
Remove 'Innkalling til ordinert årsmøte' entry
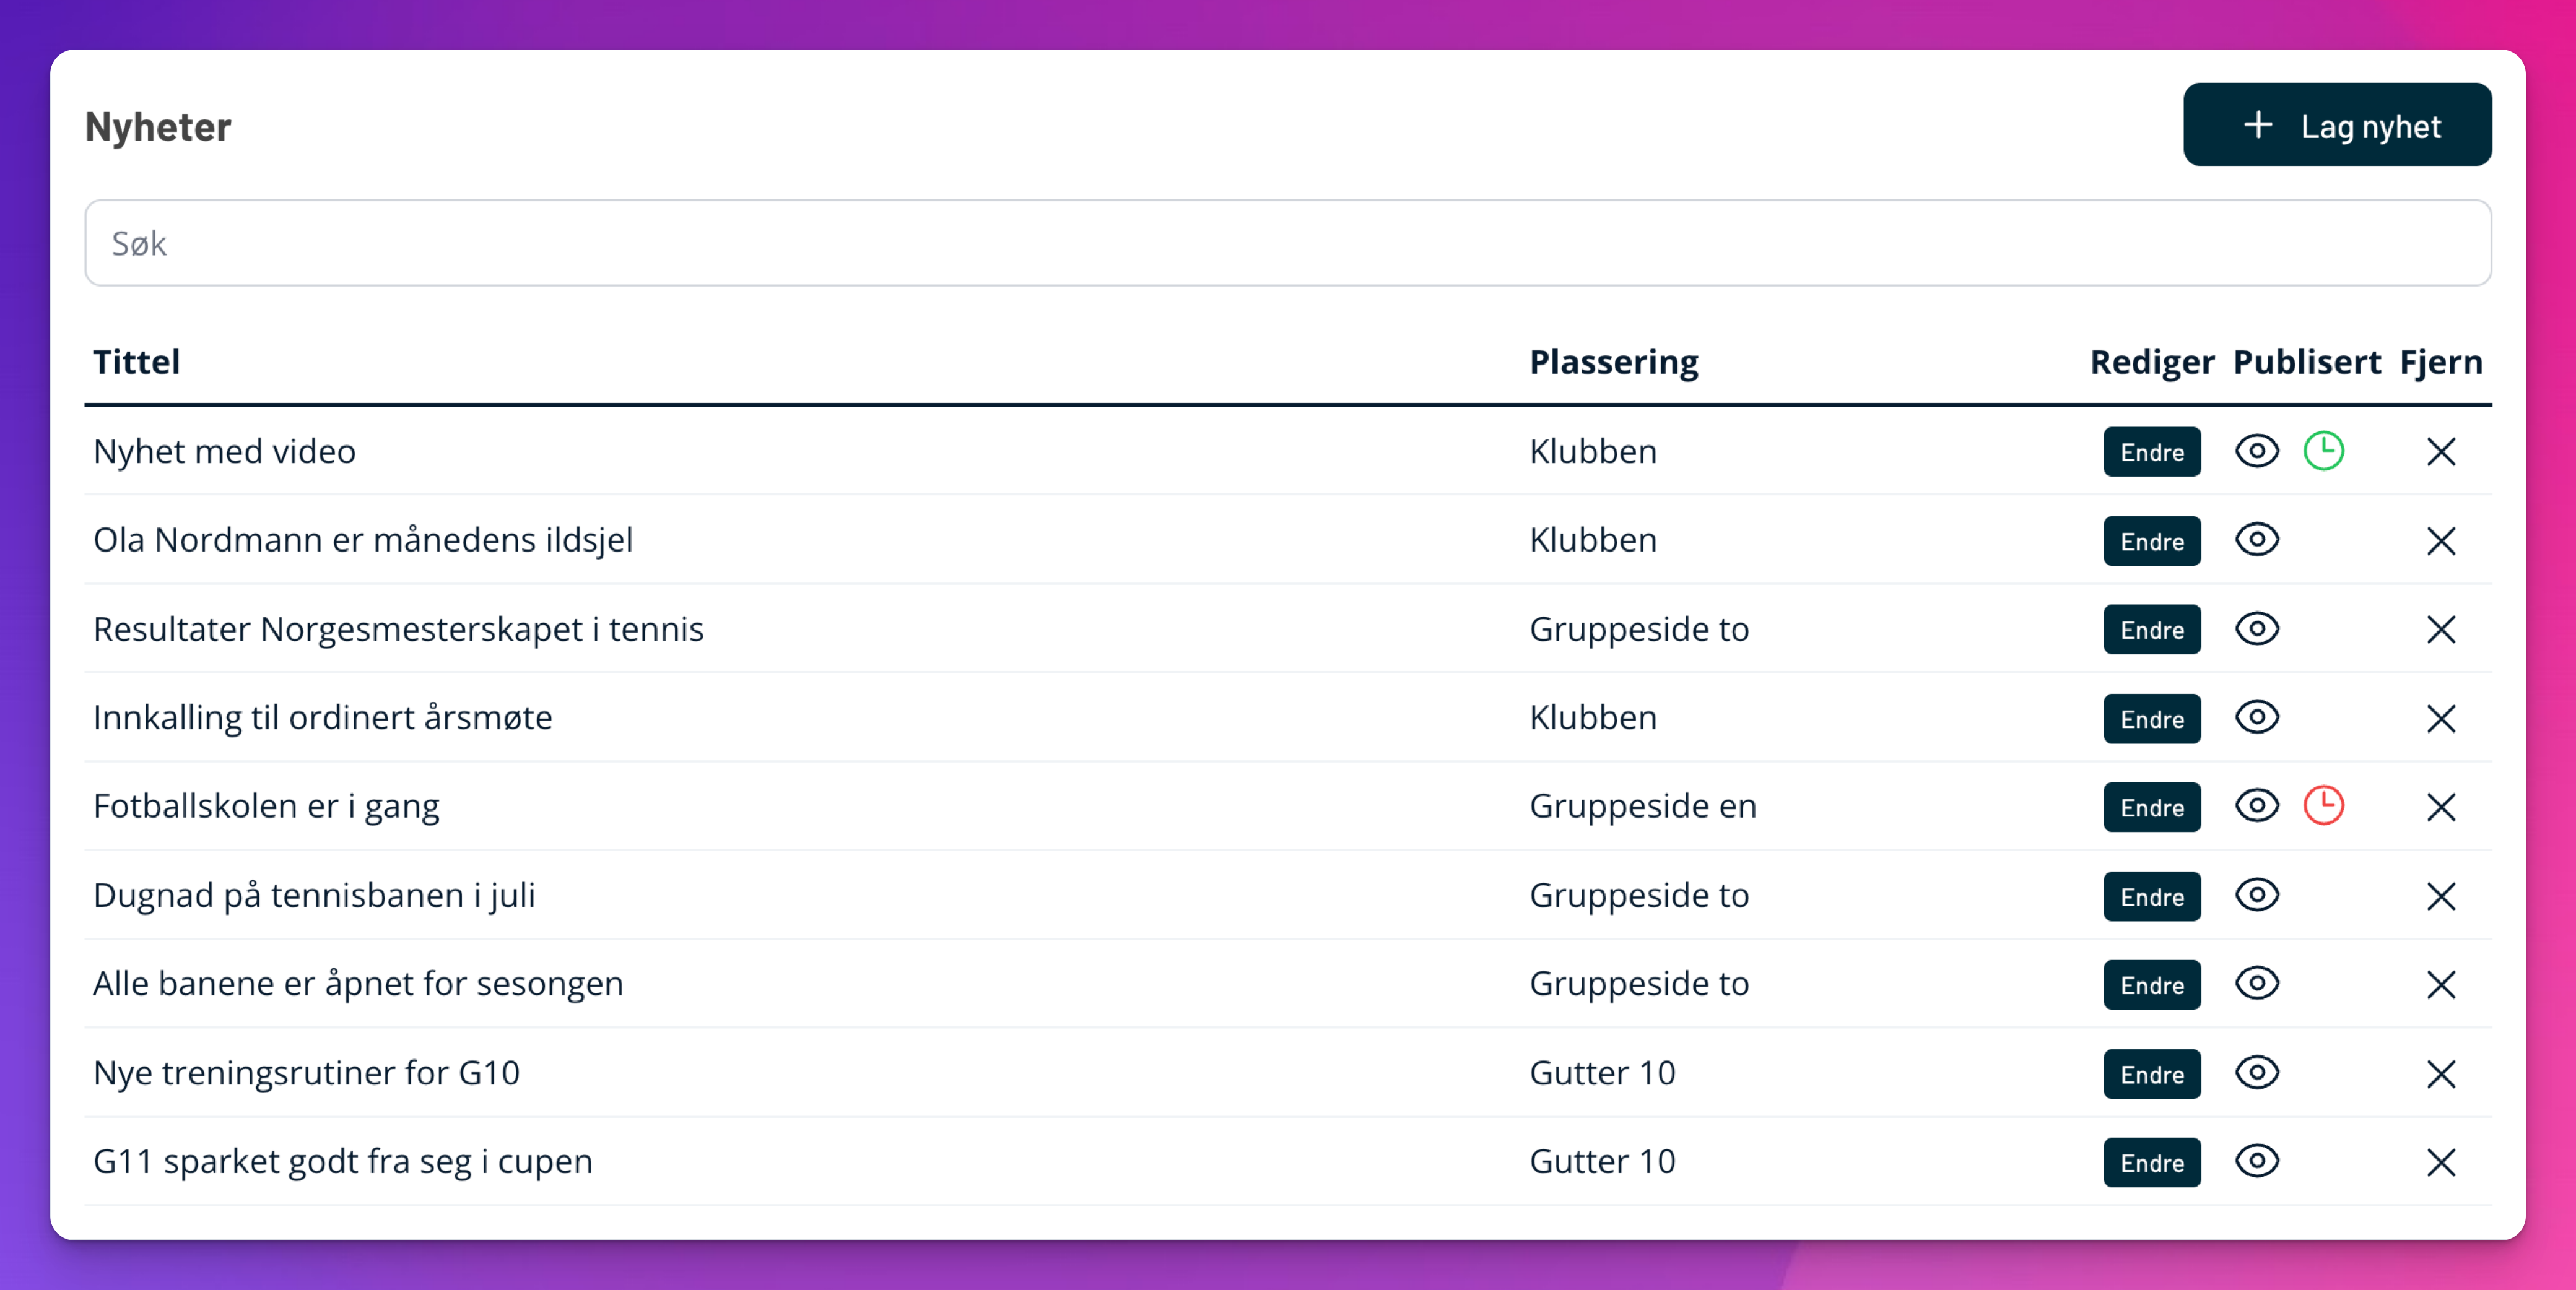click(x=2440, y=718)
